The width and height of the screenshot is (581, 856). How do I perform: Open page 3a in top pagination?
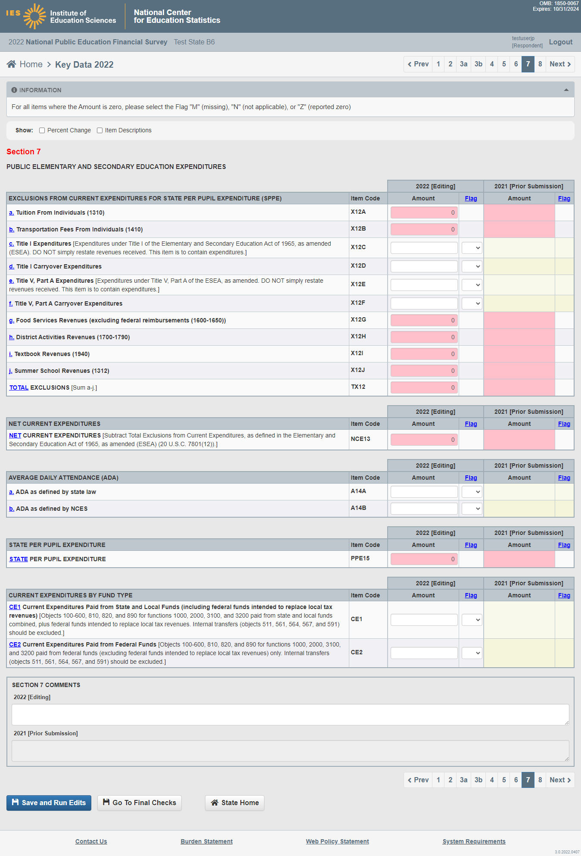point(463,64)
